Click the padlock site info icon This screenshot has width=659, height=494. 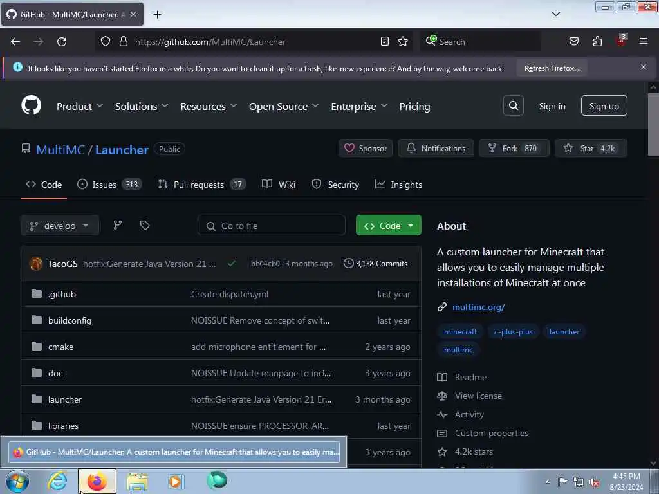pos(123,42)
